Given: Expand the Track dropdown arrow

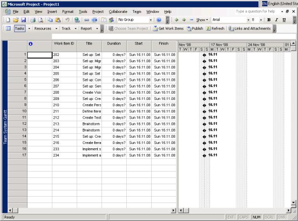Looking at the screenshot, I should pyautogui.click(x=76, y=29).
